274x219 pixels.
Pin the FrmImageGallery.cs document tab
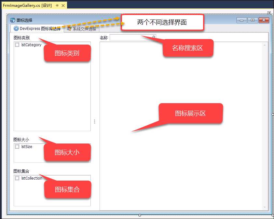pyautogui.click(x=57, y=6)
